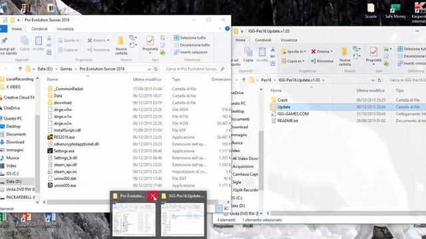Switch to Home tab in Pro Evolution window

click(x=17, y=29)
